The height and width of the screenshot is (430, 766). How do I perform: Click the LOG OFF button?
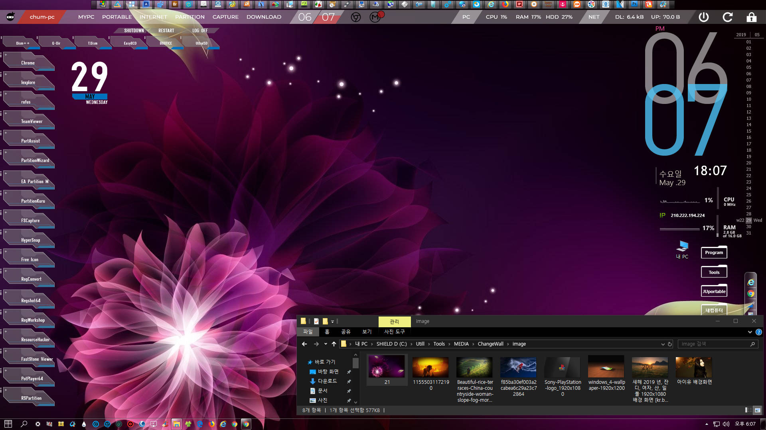pyautogui.click(x=200, y=31)
